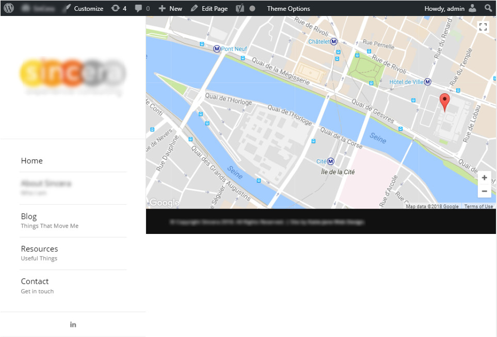
Task: Zoom out on the map
Action: tap(484, 191)
